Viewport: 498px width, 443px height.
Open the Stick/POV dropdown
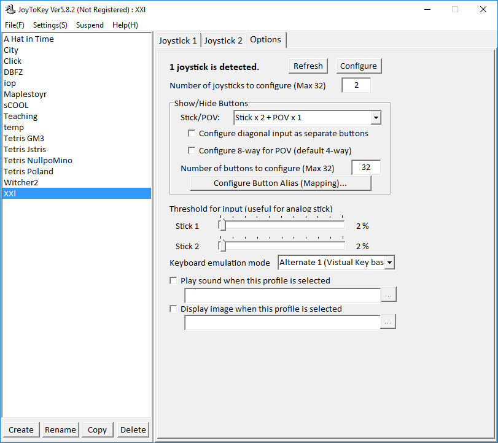coord(308,118)
